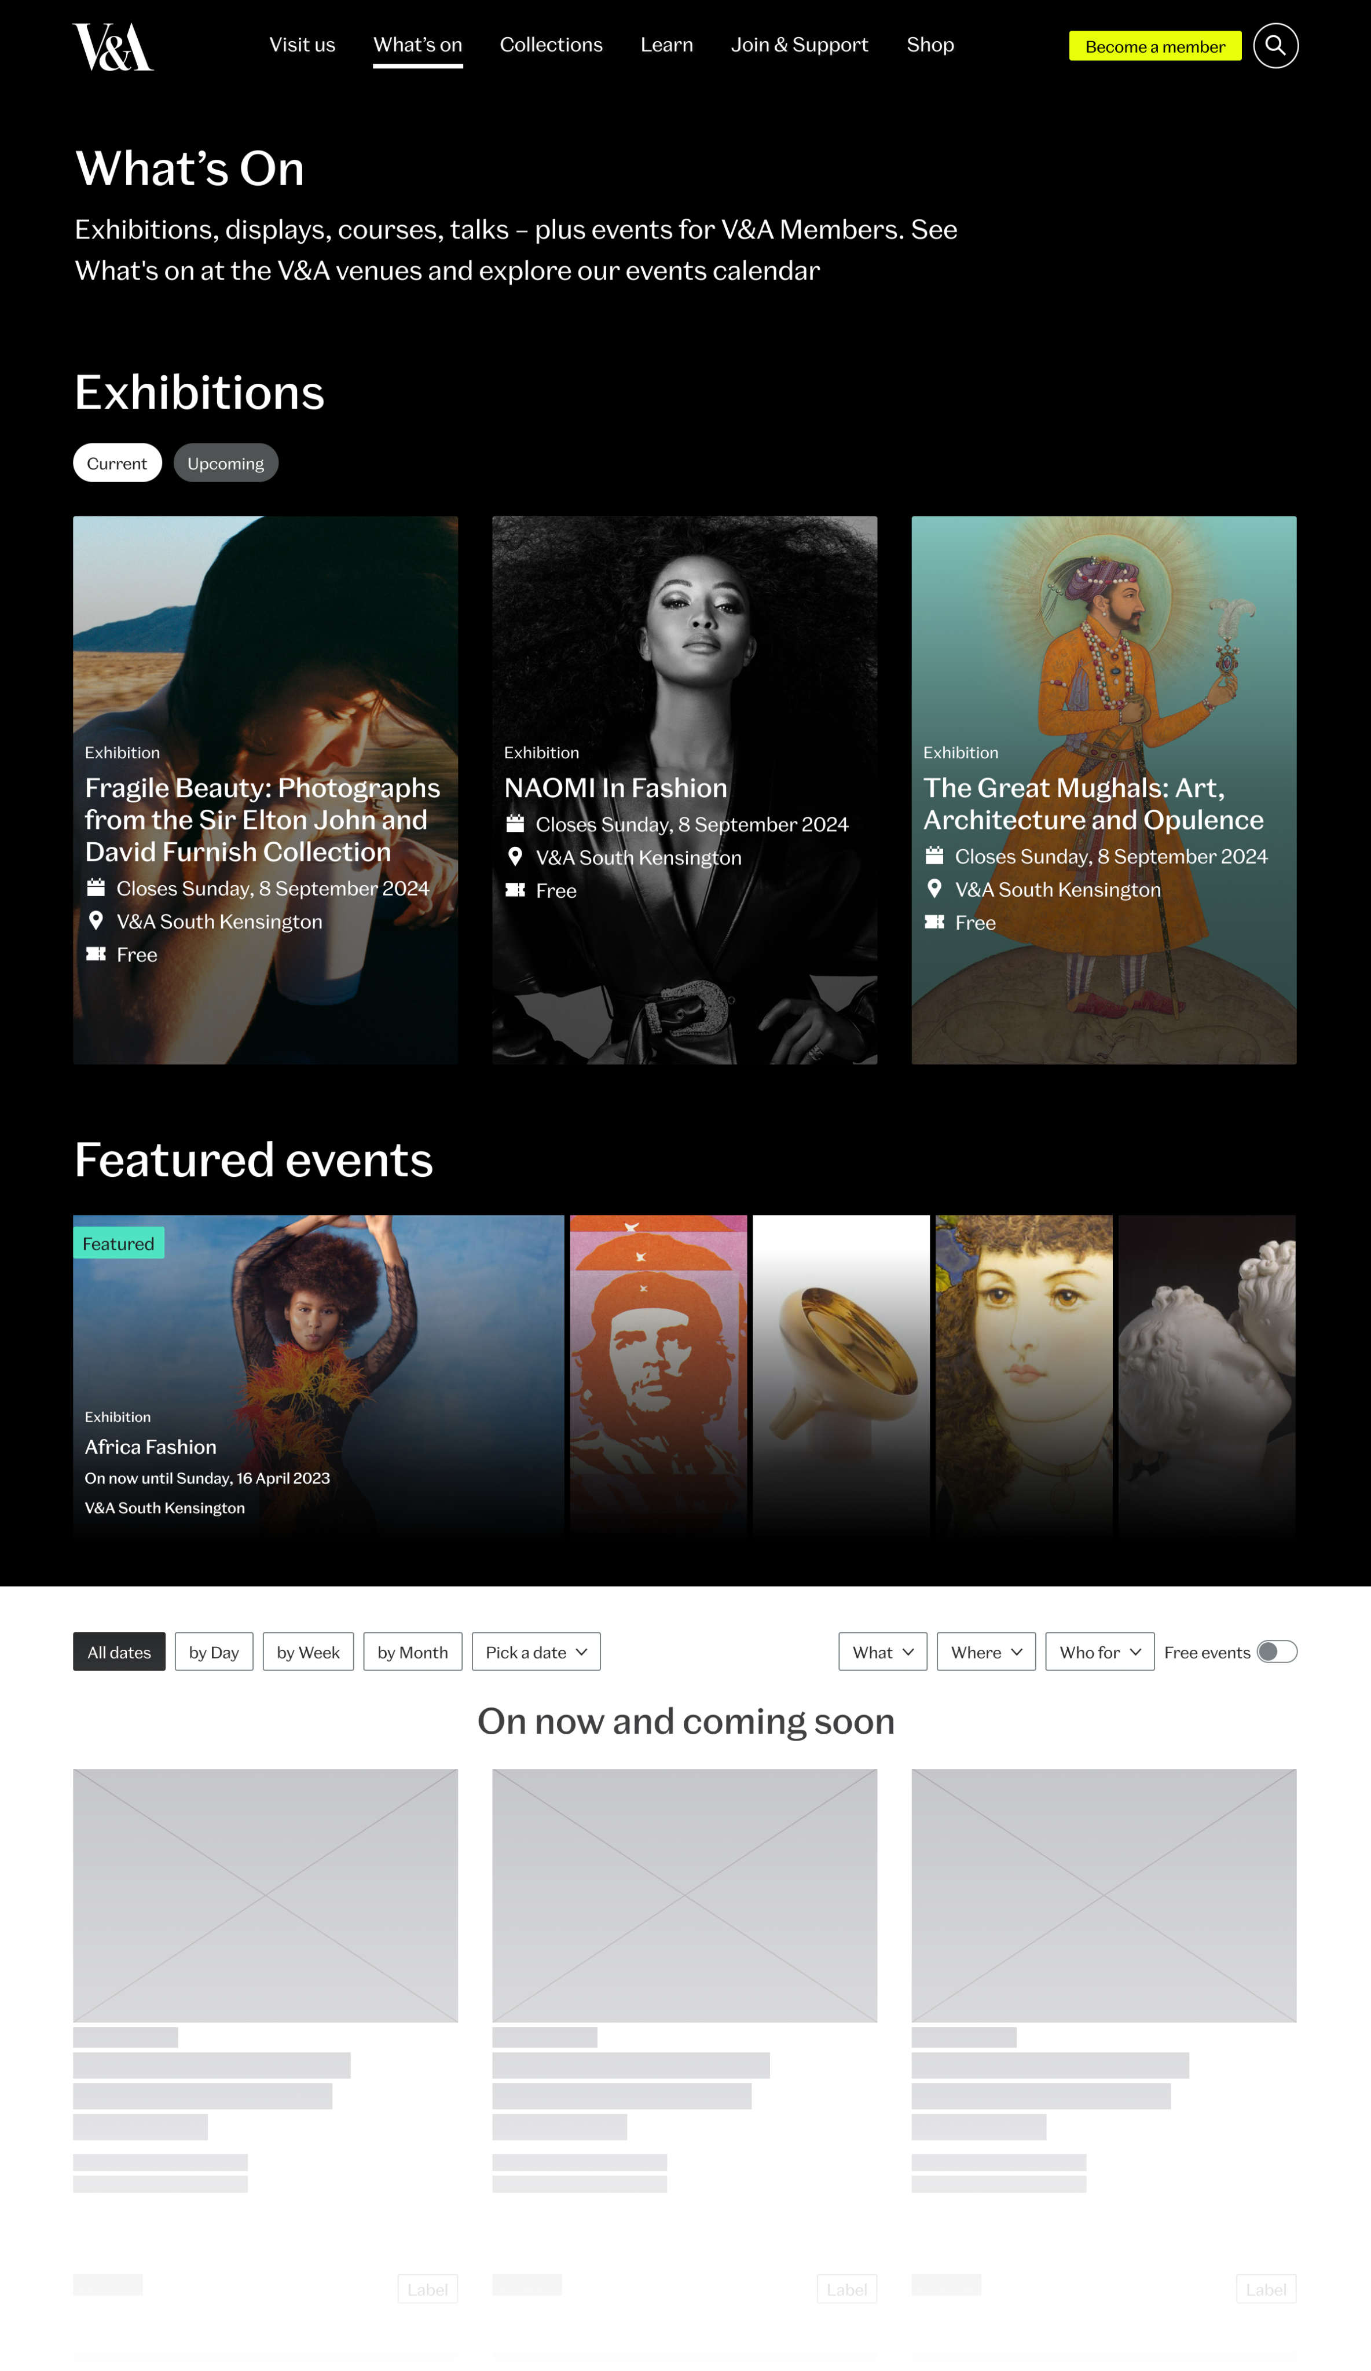Click the Become a member button

1154,46
